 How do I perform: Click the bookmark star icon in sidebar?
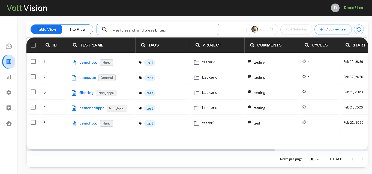click(x=9, y=108)
